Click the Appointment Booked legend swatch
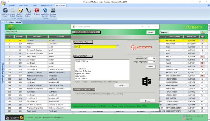 (x=184, y=116)
